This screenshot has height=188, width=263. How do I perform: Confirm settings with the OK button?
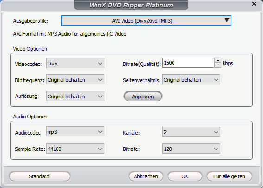point(185,176)
